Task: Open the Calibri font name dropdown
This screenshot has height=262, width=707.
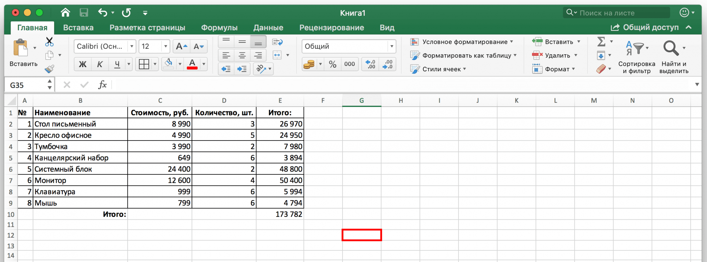Action: click(x=132, y=46)
